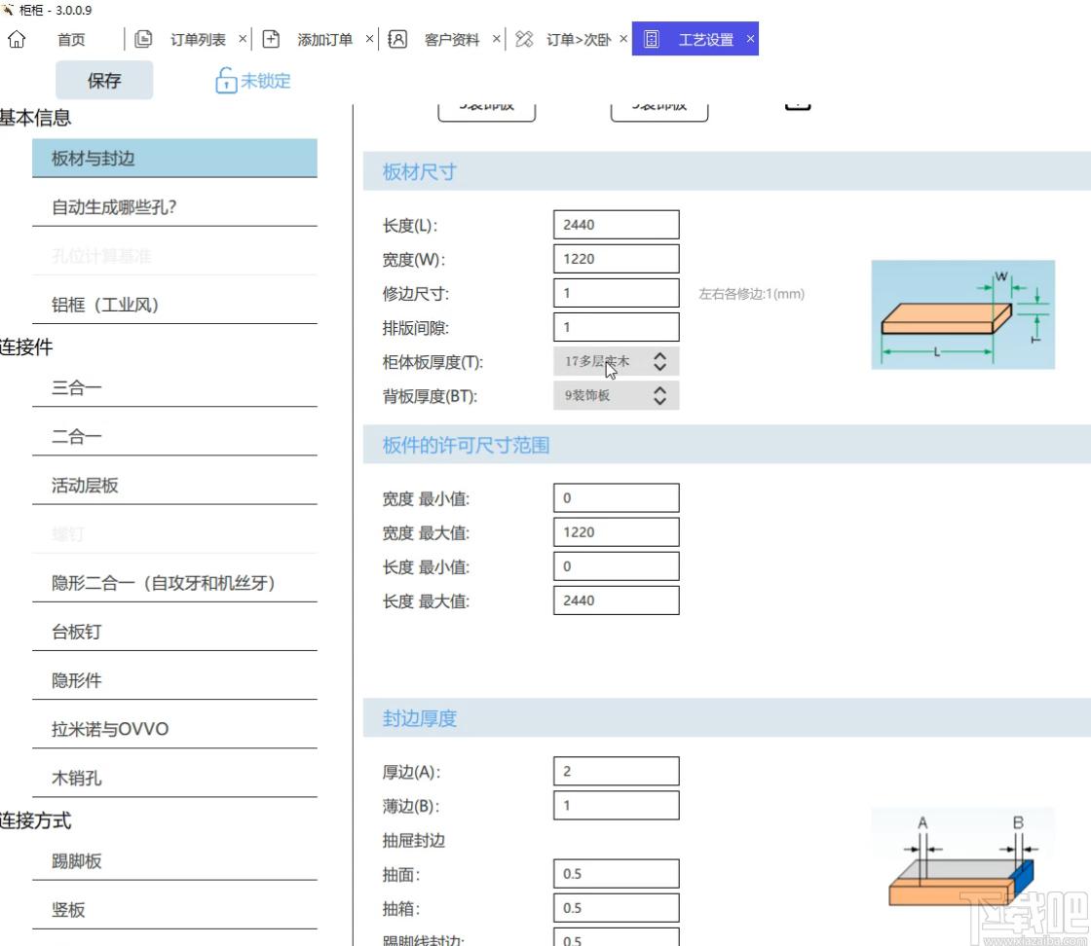Select 隐形件 in the sidebar
The width and height of the screenshot is (1091, 946).
click(x=174, y=679)
